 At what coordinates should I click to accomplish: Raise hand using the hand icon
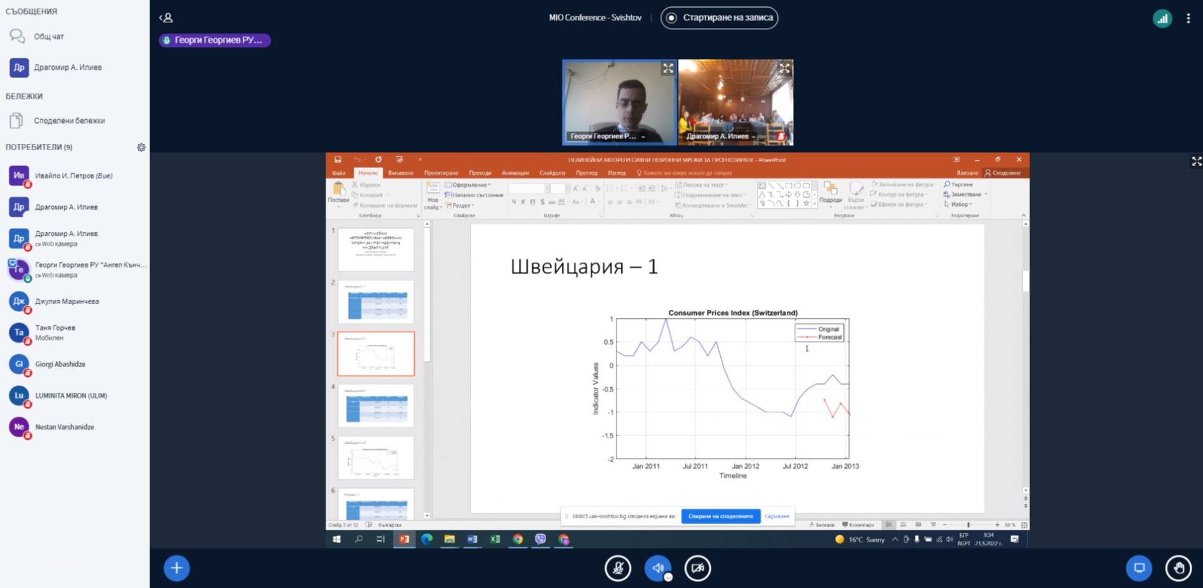(1178, 568)
